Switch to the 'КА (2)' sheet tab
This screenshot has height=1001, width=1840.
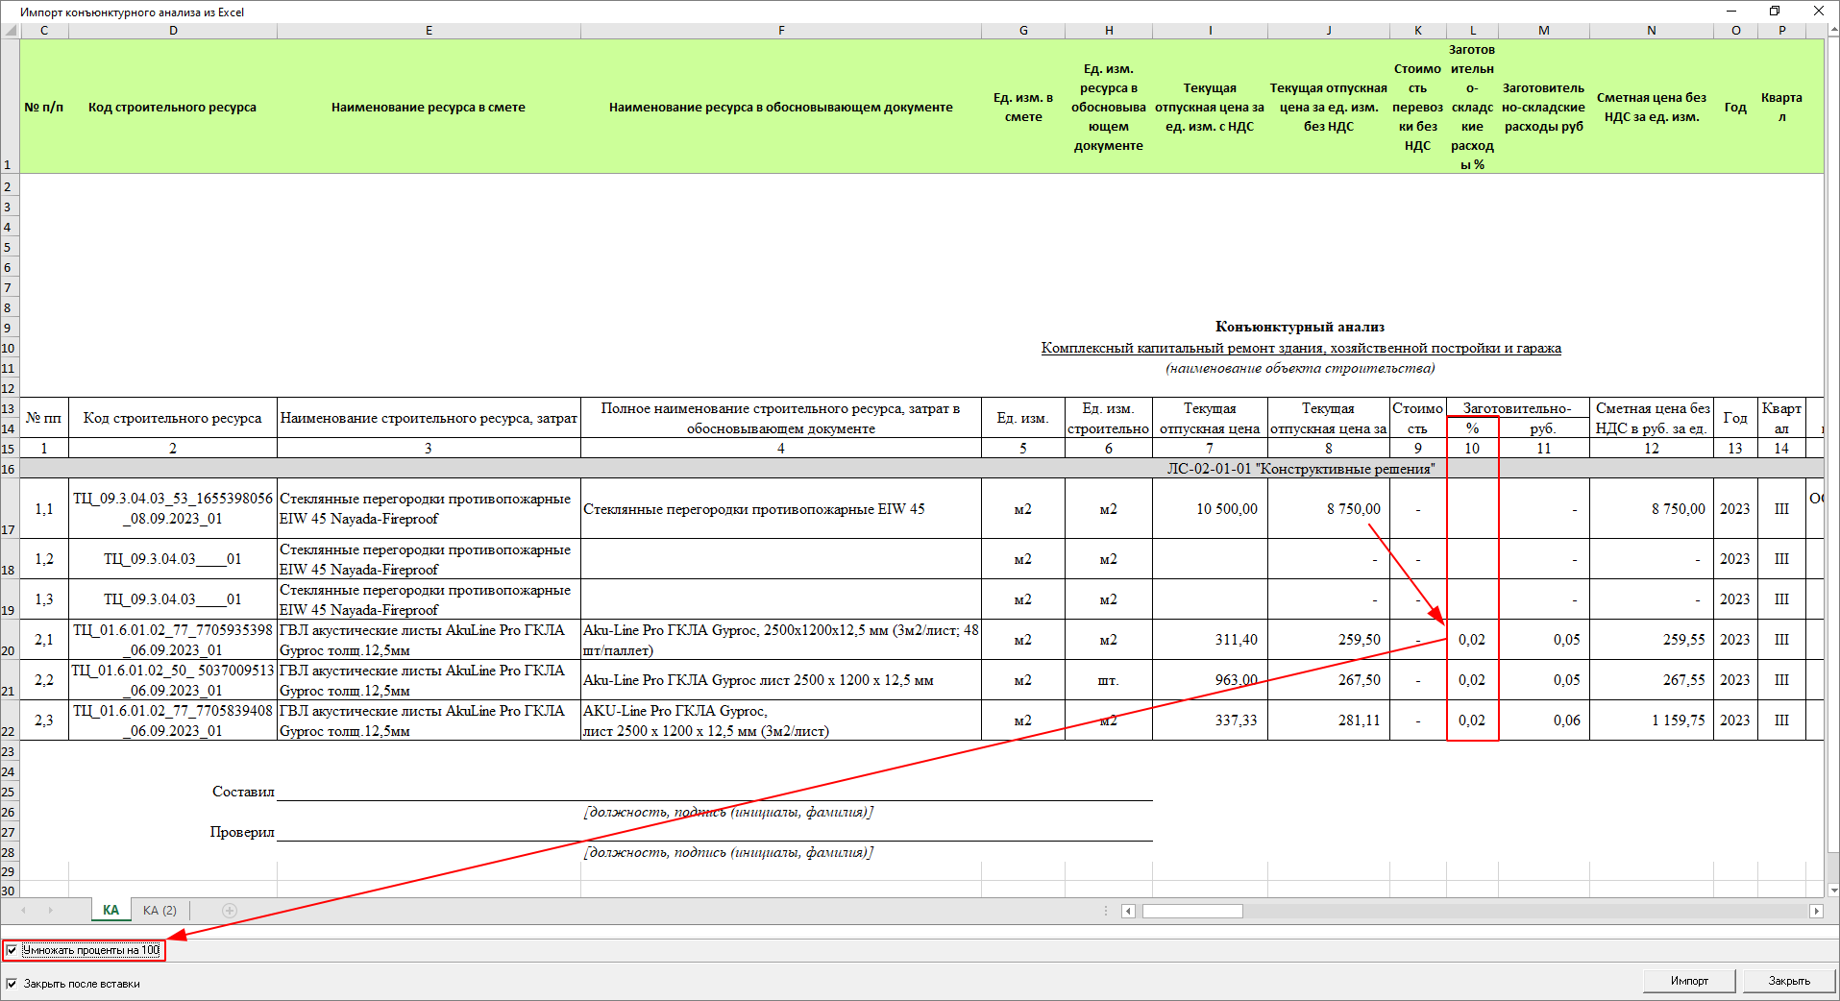[159, 911]
